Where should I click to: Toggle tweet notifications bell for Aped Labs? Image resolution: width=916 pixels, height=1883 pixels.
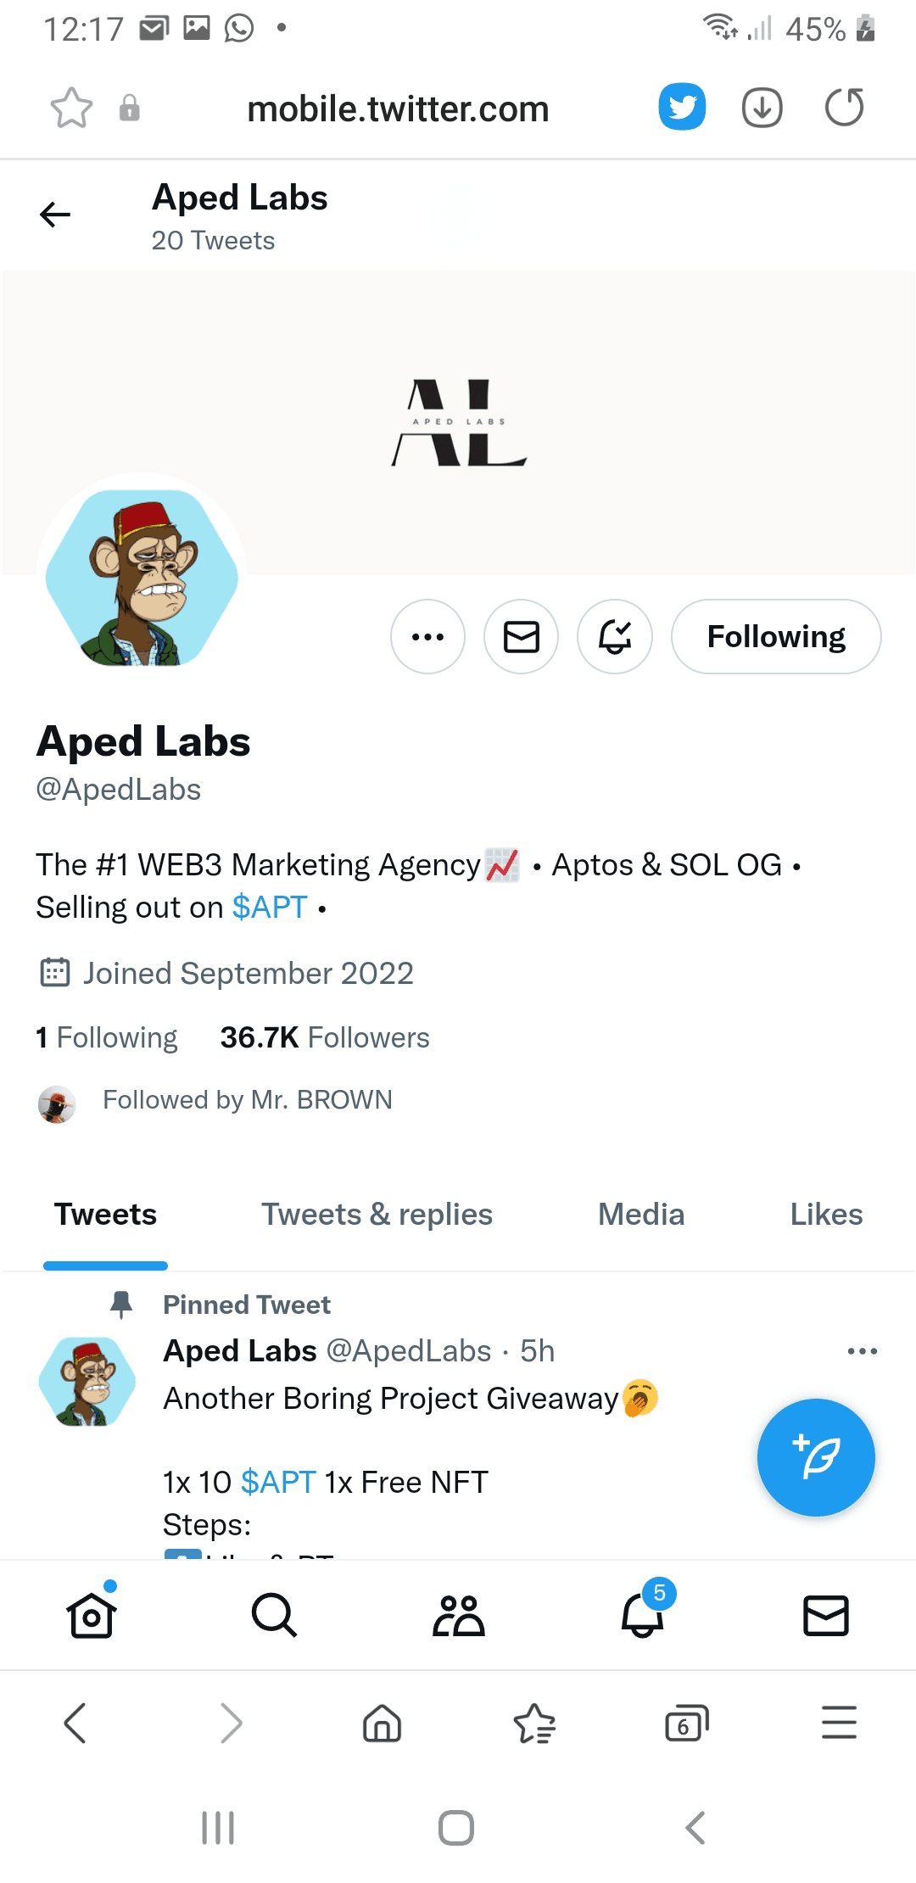(x=614, y=637)
